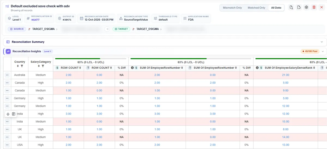Sort source SUM Of EmployeeRowNumber column

(181, 68)
